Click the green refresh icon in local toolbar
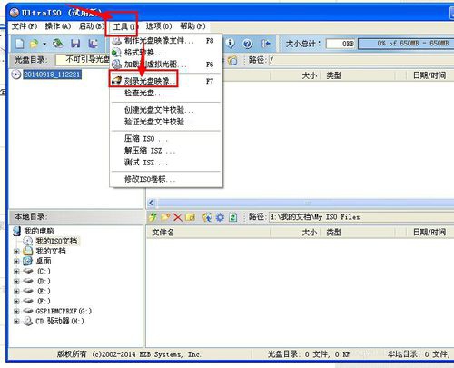 (232, 217)
